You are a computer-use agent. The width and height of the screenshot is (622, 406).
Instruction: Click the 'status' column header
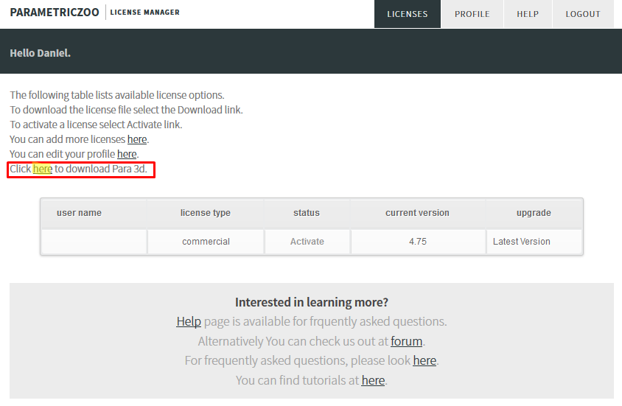[x=307, y=213]
